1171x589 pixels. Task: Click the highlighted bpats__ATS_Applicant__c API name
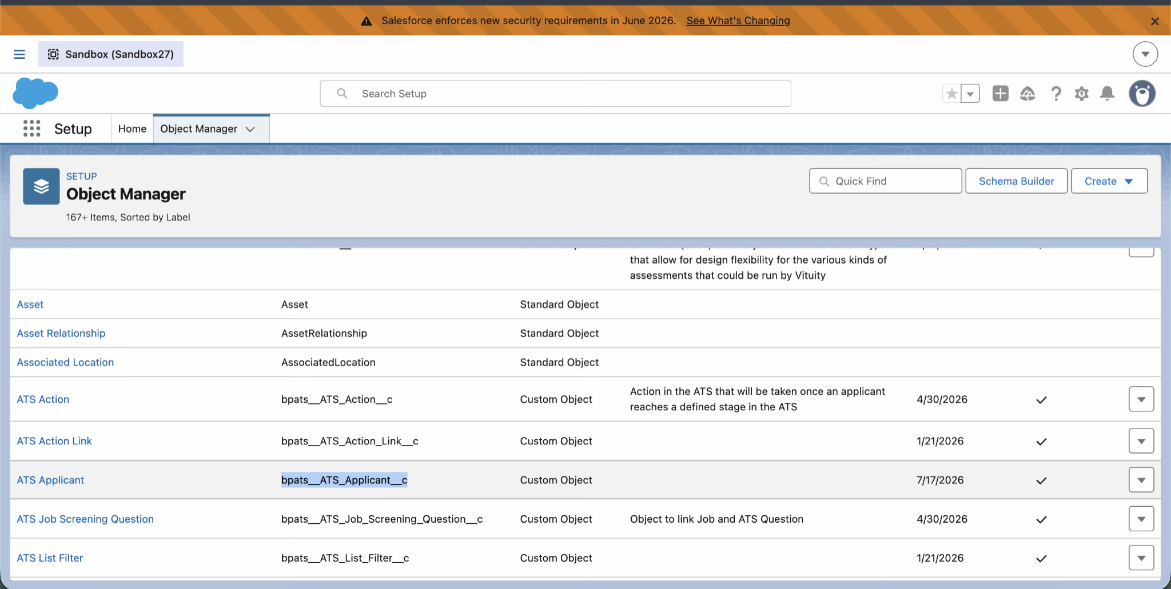pyautogui.click(x=344, y=480)
